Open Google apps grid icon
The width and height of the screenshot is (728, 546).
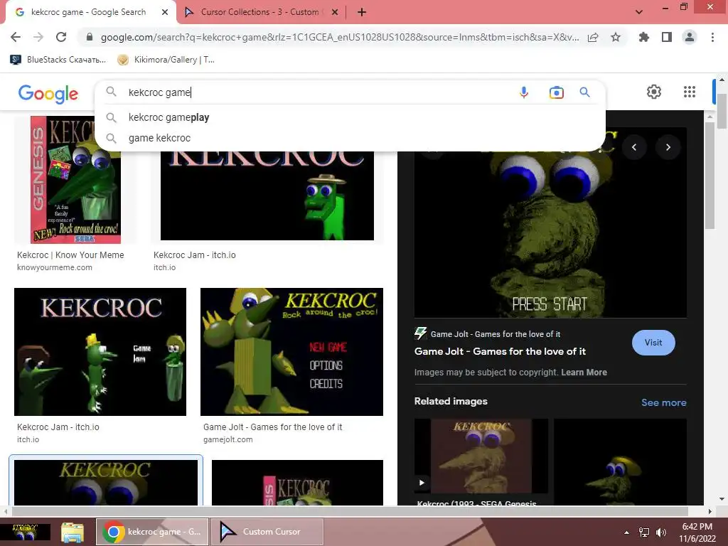click(x=690, y=92)
